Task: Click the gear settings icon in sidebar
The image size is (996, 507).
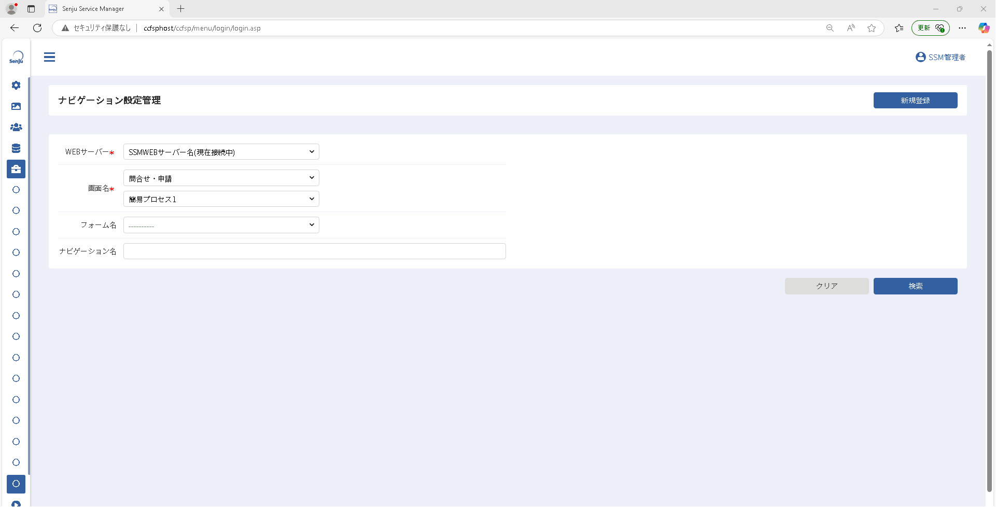Action: pos(16,85)
